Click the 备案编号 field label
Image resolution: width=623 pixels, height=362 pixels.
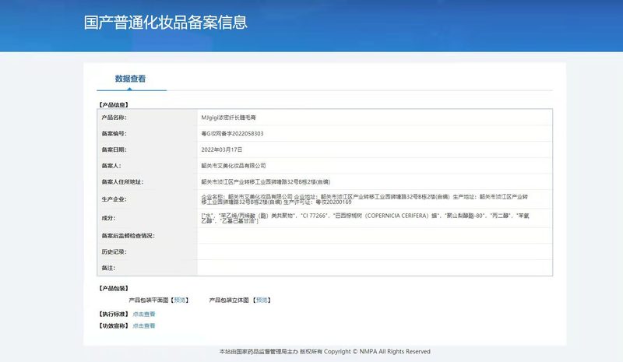(x=114, y=134)
